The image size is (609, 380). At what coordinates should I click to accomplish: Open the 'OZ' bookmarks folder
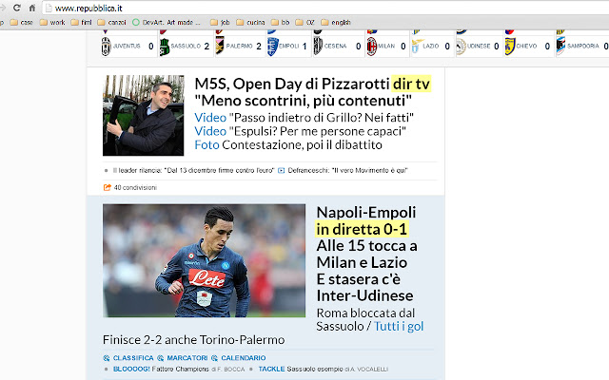[x=305, y=23]
